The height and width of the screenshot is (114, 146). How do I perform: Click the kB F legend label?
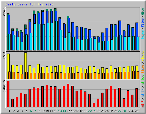[x=143, y=104]
